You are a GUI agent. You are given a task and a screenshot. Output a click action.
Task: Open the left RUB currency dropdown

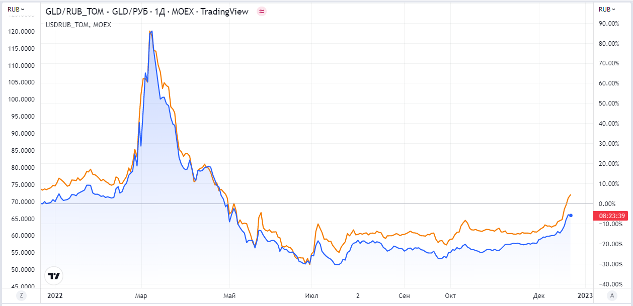pos(17,9)
